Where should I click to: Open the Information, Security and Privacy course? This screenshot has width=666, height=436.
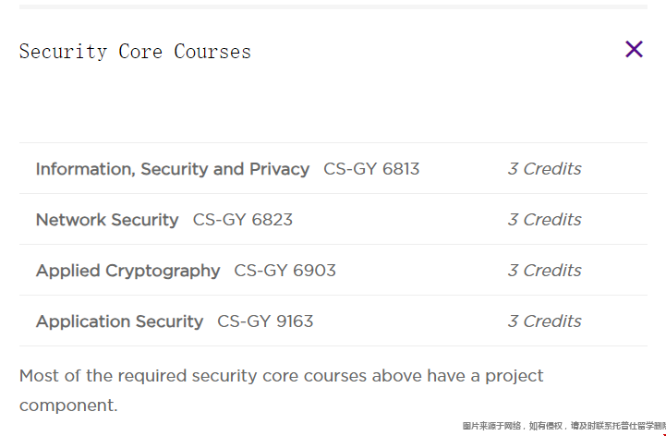tap(173, 169)
